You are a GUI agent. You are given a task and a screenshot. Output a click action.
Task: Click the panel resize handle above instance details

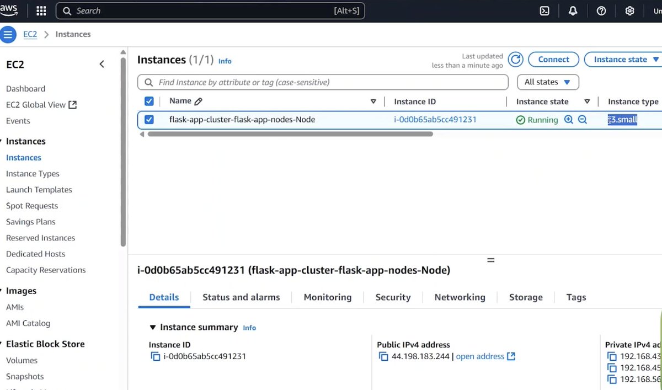point(491,260)
